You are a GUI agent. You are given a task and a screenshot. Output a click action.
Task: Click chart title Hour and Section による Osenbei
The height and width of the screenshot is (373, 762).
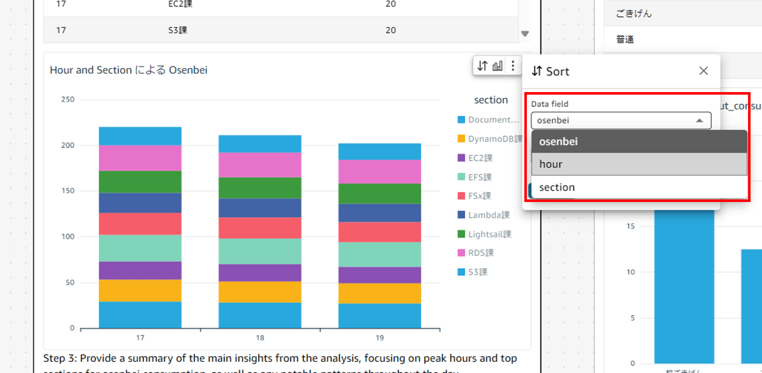[x=128, y=70]
